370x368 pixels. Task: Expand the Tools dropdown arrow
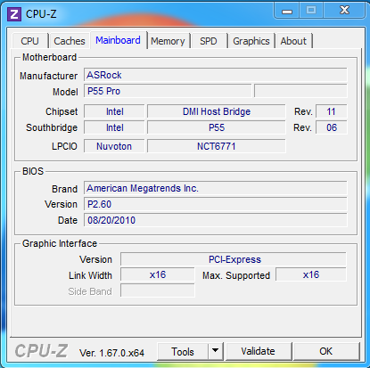point(216,352)
